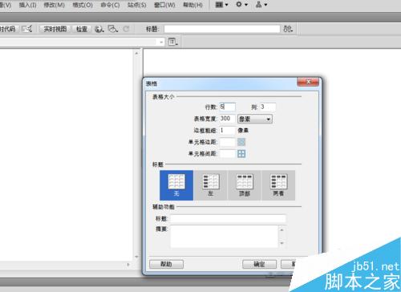Click the code pane scroll down arrow

tap(136, 257)
